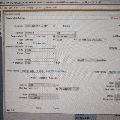
Task: Select the Pay radio button
Action: [31, 78]
